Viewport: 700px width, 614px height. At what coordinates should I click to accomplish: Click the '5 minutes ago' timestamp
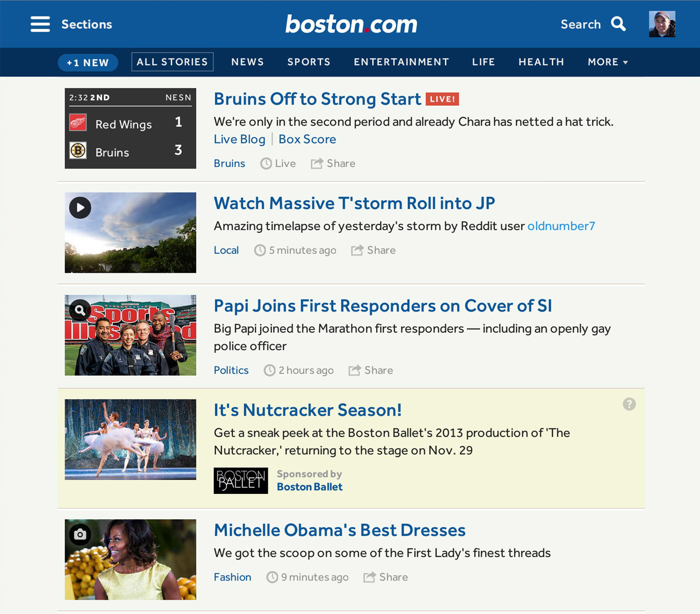(302, 250)
